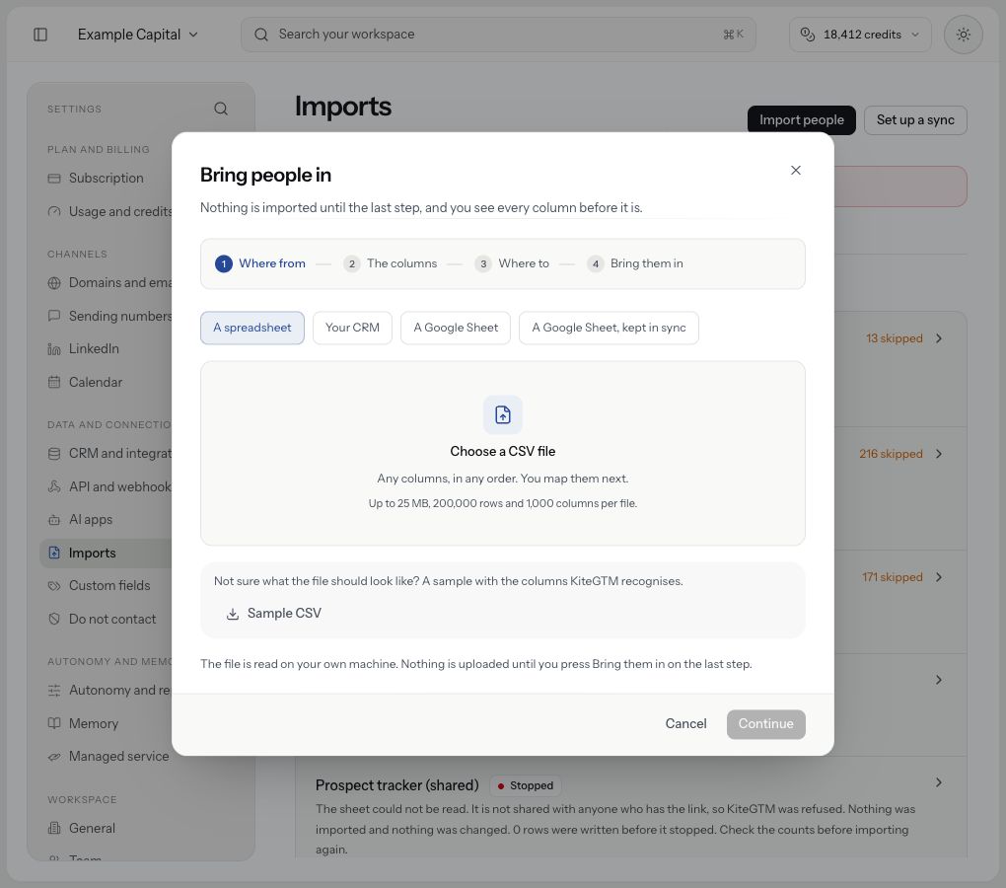This screenshot has height=888, width=1006.
Task: Click the Imports page heading
Action: (343, 107)
